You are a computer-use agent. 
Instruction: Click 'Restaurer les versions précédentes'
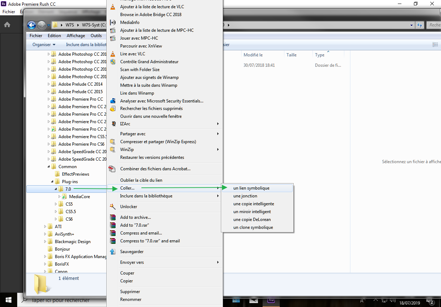(164, 157)
